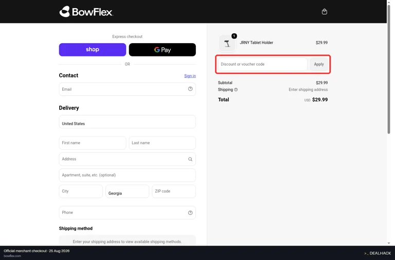This screenshot has height=260, width=395.
Task: Click the Shipping method heading
Action: click(x=76, y=228)
